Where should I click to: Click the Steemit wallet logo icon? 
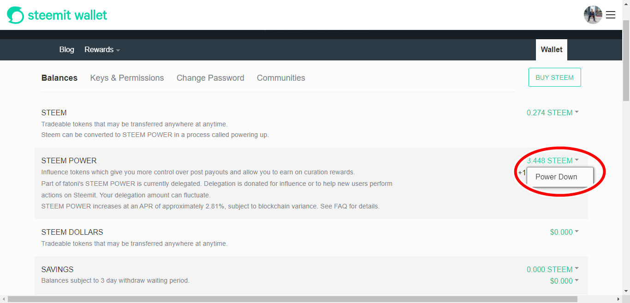point(15,15)
